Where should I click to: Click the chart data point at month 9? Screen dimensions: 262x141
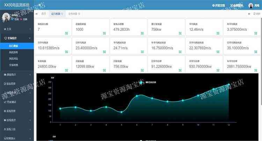(x=183, y=100)
